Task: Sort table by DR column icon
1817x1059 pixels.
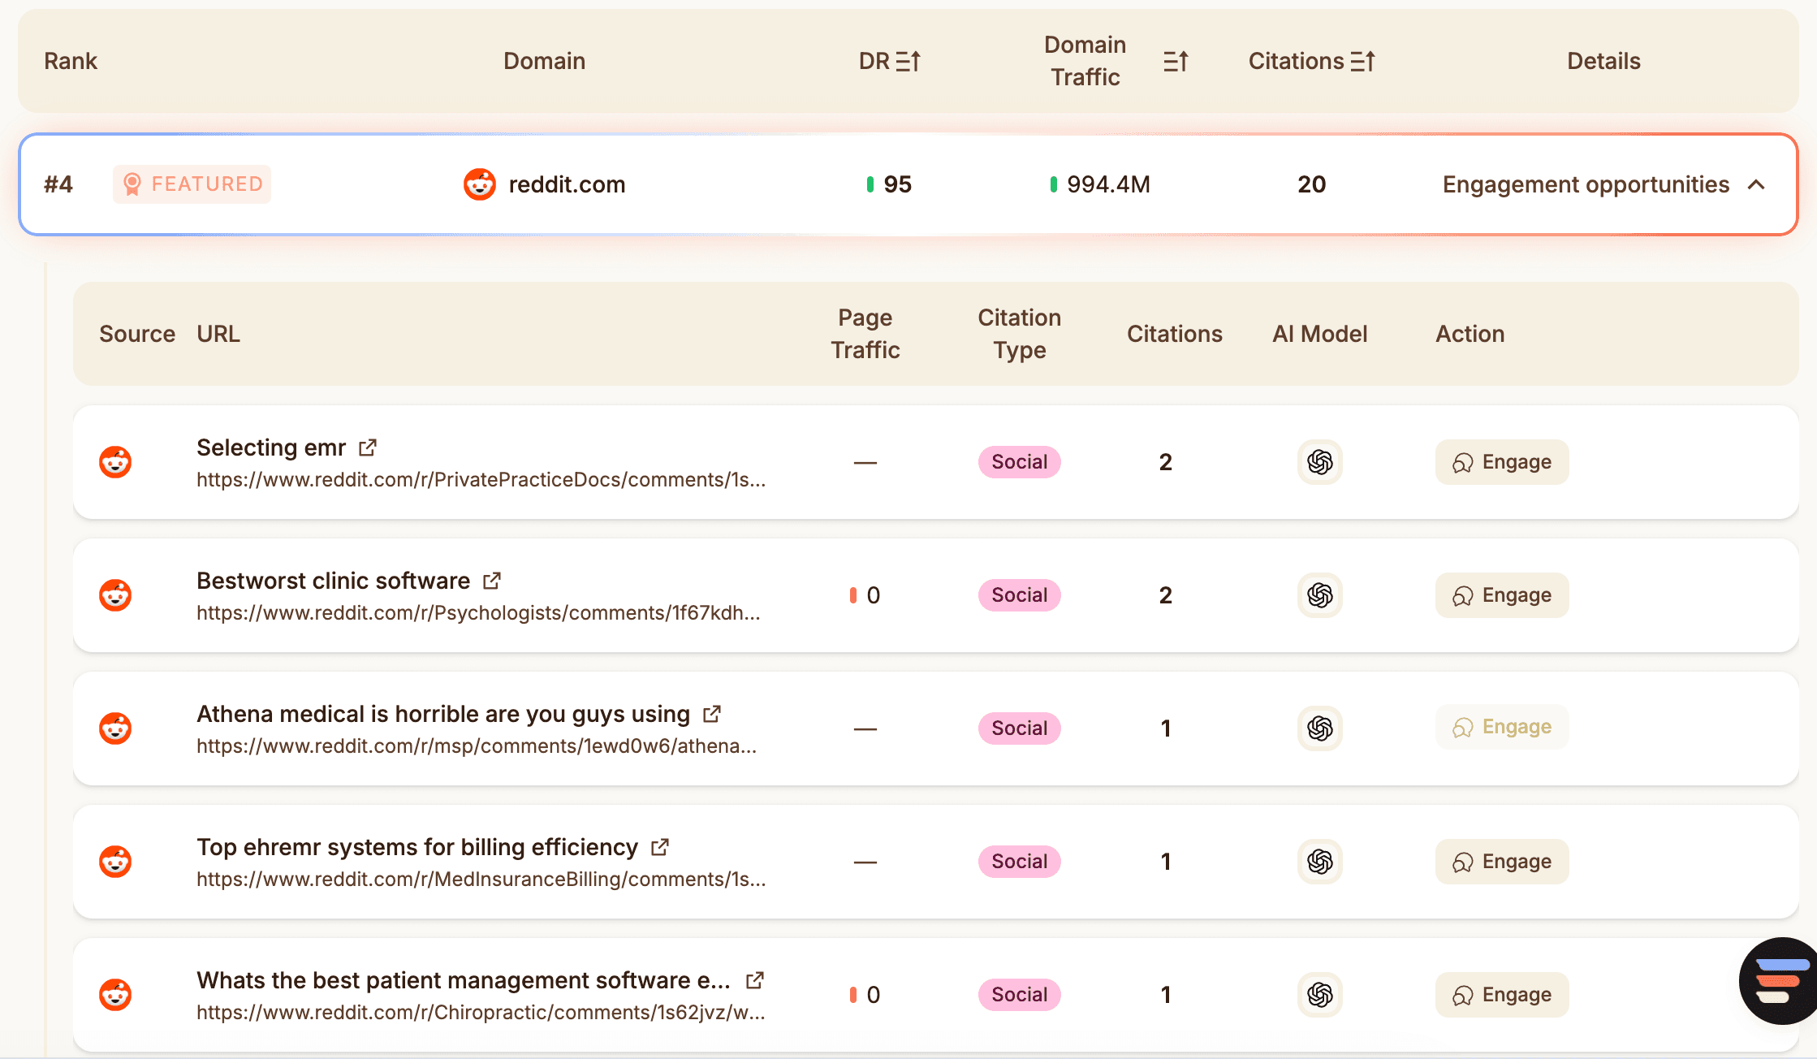Action: pyautogui.click(x=908, y=61)
